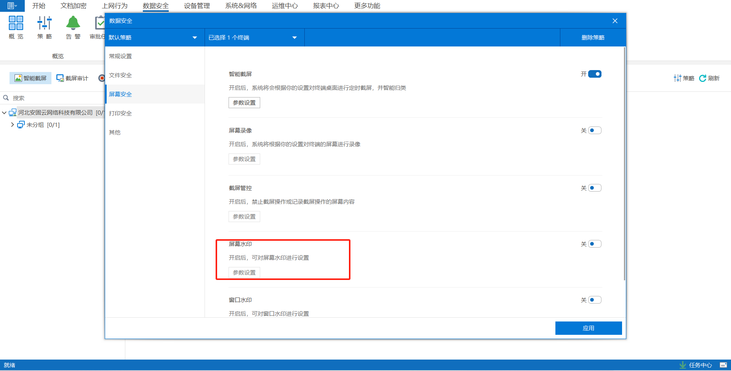Click the Alerts (告警) bell icon

[x=73, y=23]
